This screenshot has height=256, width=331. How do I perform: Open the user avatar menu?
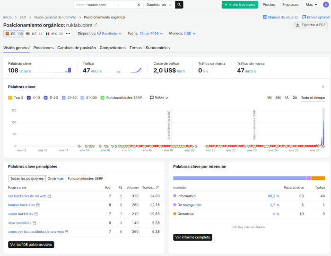pos(326,5)
